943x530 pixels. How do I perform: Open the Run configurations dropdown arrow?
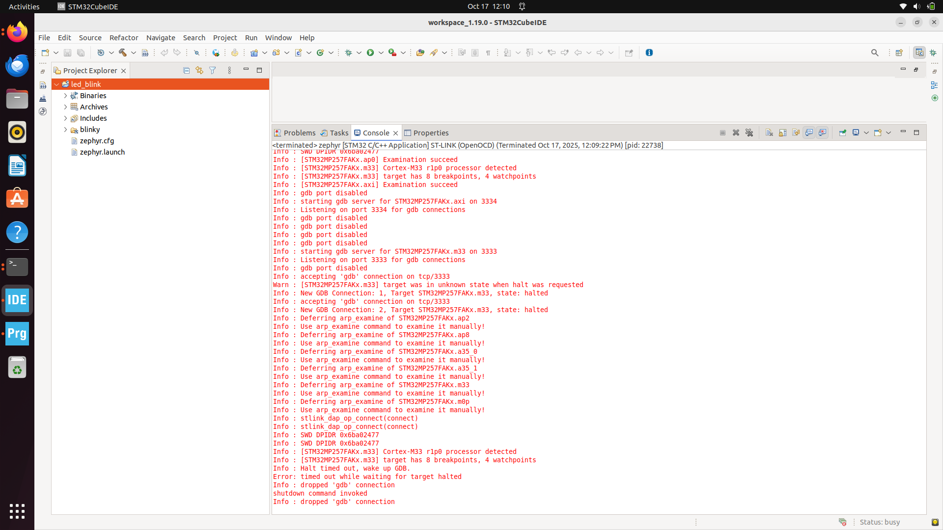point(381,53)
